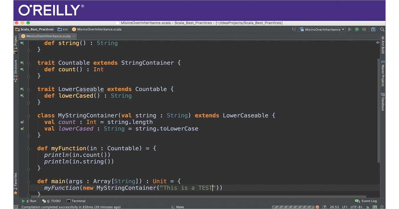Image resolution: width=399 pixels, height=209 pixels.
Task: Run the MixinsOverInheritance application with green play icon
Action: click(349, 29)
